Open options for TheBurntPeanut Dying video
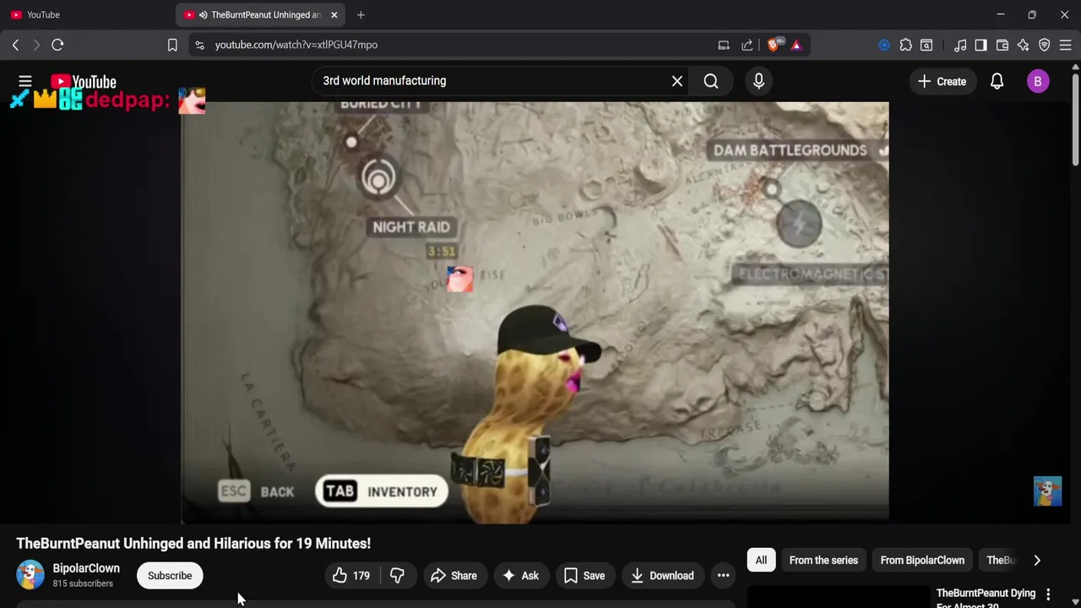This screenshot has height=608, width=1081. pos(1048,594)
